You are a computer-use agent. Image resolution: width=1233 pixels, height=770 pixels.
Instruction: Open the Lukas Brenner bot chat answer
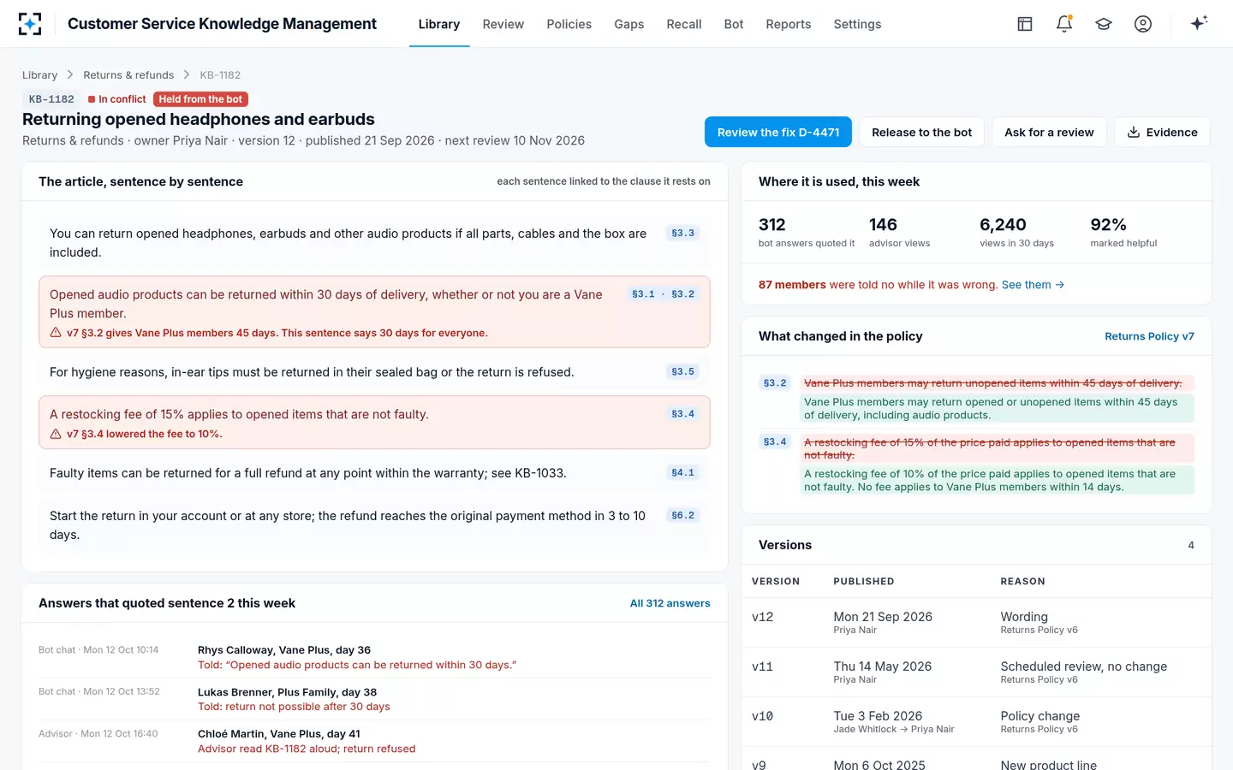pyautogui.click(x=374, y=699)
